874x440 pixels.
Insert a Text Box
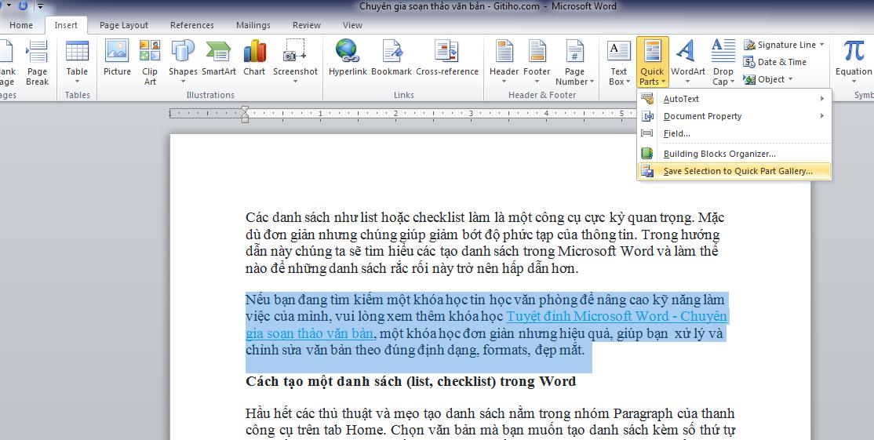pos(619,63)
